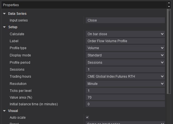This screenshot has height=124, width=173.
Task: Open the Resolution dropdown
Action: click(x=125, y=84)
